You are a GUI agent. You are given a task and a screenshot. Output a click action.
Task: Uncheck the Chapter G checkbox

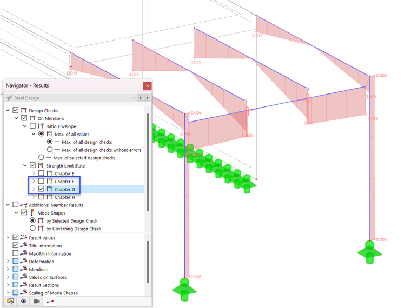[x=41, y=189]
